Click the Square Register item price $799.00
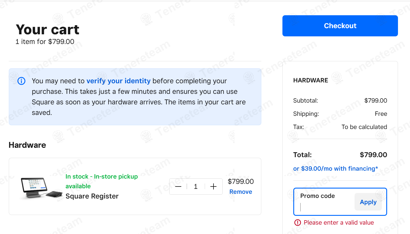Viewport: 410px width, 234px height. click(x=240, y=182)
